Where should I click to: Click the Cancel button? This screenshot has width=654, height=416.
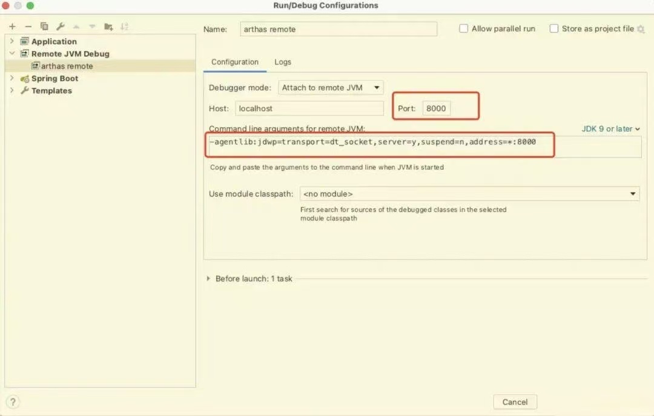[515, 402]
